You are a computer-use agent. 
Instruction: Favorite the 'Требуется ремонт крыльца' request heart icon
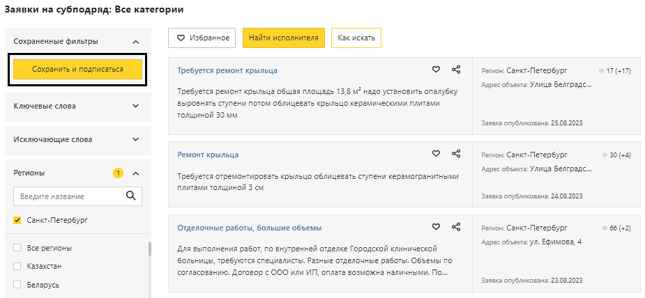coord(436,70)
